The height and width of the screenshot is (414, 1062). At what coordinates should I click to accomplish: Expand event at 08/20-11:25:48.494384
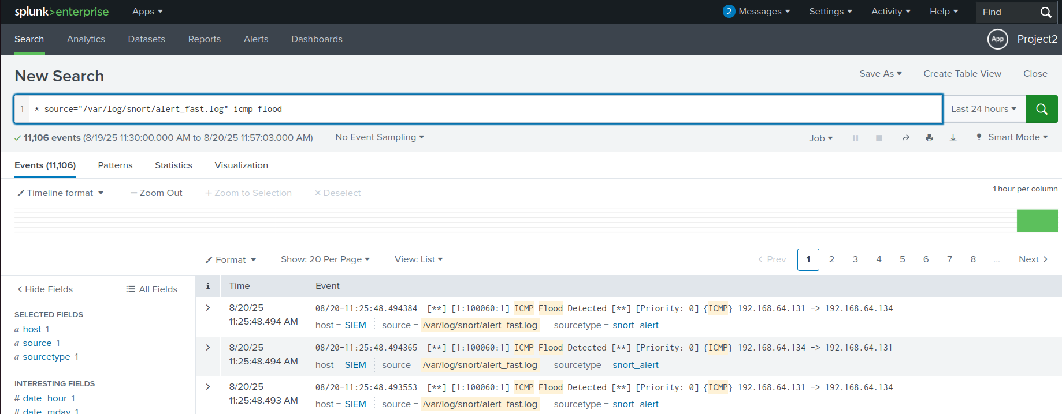(208, 308)
